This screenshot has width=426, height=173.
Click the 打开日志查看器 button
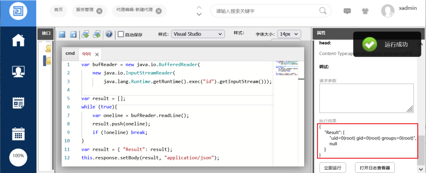click(375, 168)
